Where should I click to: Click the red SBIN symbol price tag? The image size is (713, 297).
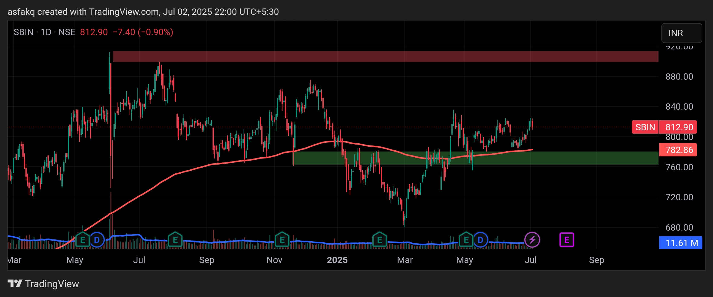(645, 127)
